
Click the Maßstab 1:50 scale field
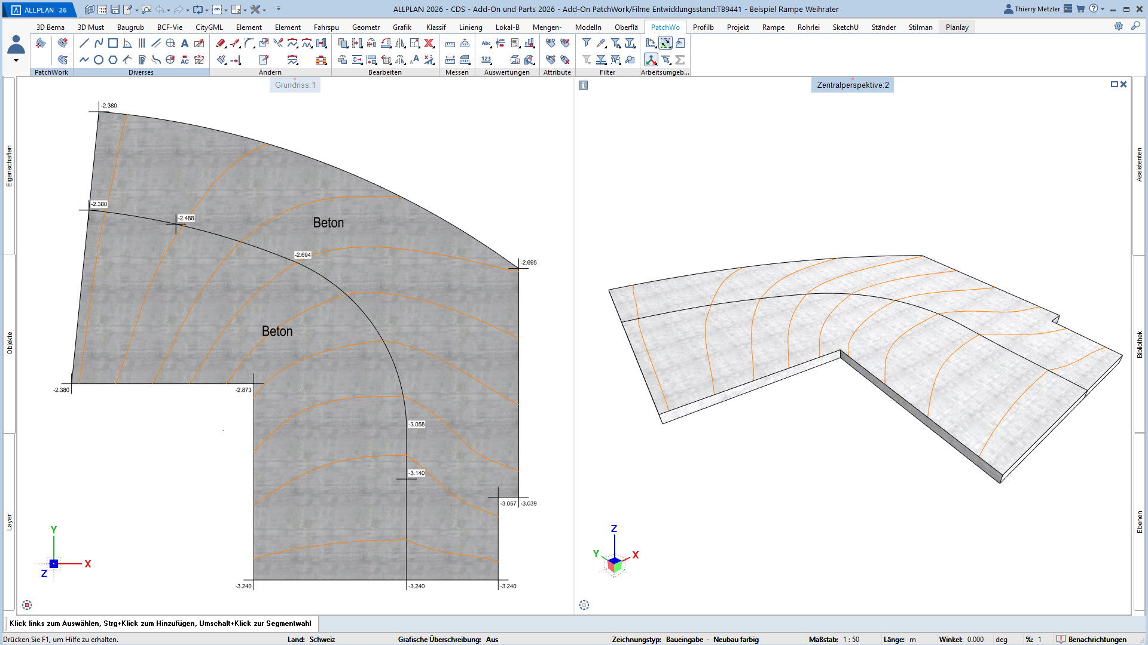tap(851, 639)
